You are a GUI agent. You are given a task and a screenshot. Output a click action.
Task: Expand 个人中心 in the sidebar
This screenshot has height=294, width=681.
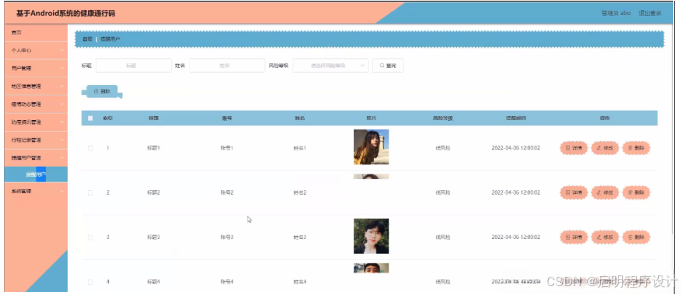(x=36, y=50)
